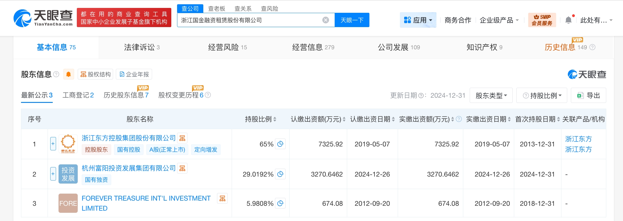The image size is (623, 221).
Task: Click the orange alert bell beside 股东信息
Action: 69,74
